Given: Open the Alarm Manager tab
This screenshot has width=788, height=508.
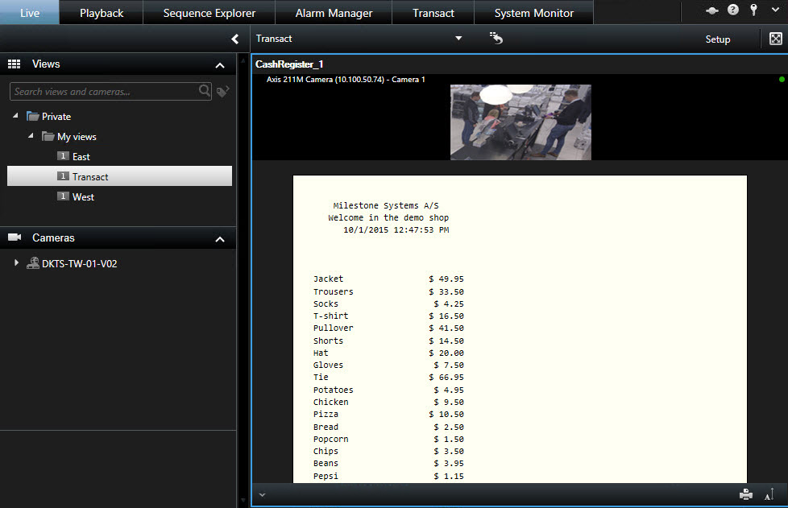Looking at the screenshot, I should point(334,13).
